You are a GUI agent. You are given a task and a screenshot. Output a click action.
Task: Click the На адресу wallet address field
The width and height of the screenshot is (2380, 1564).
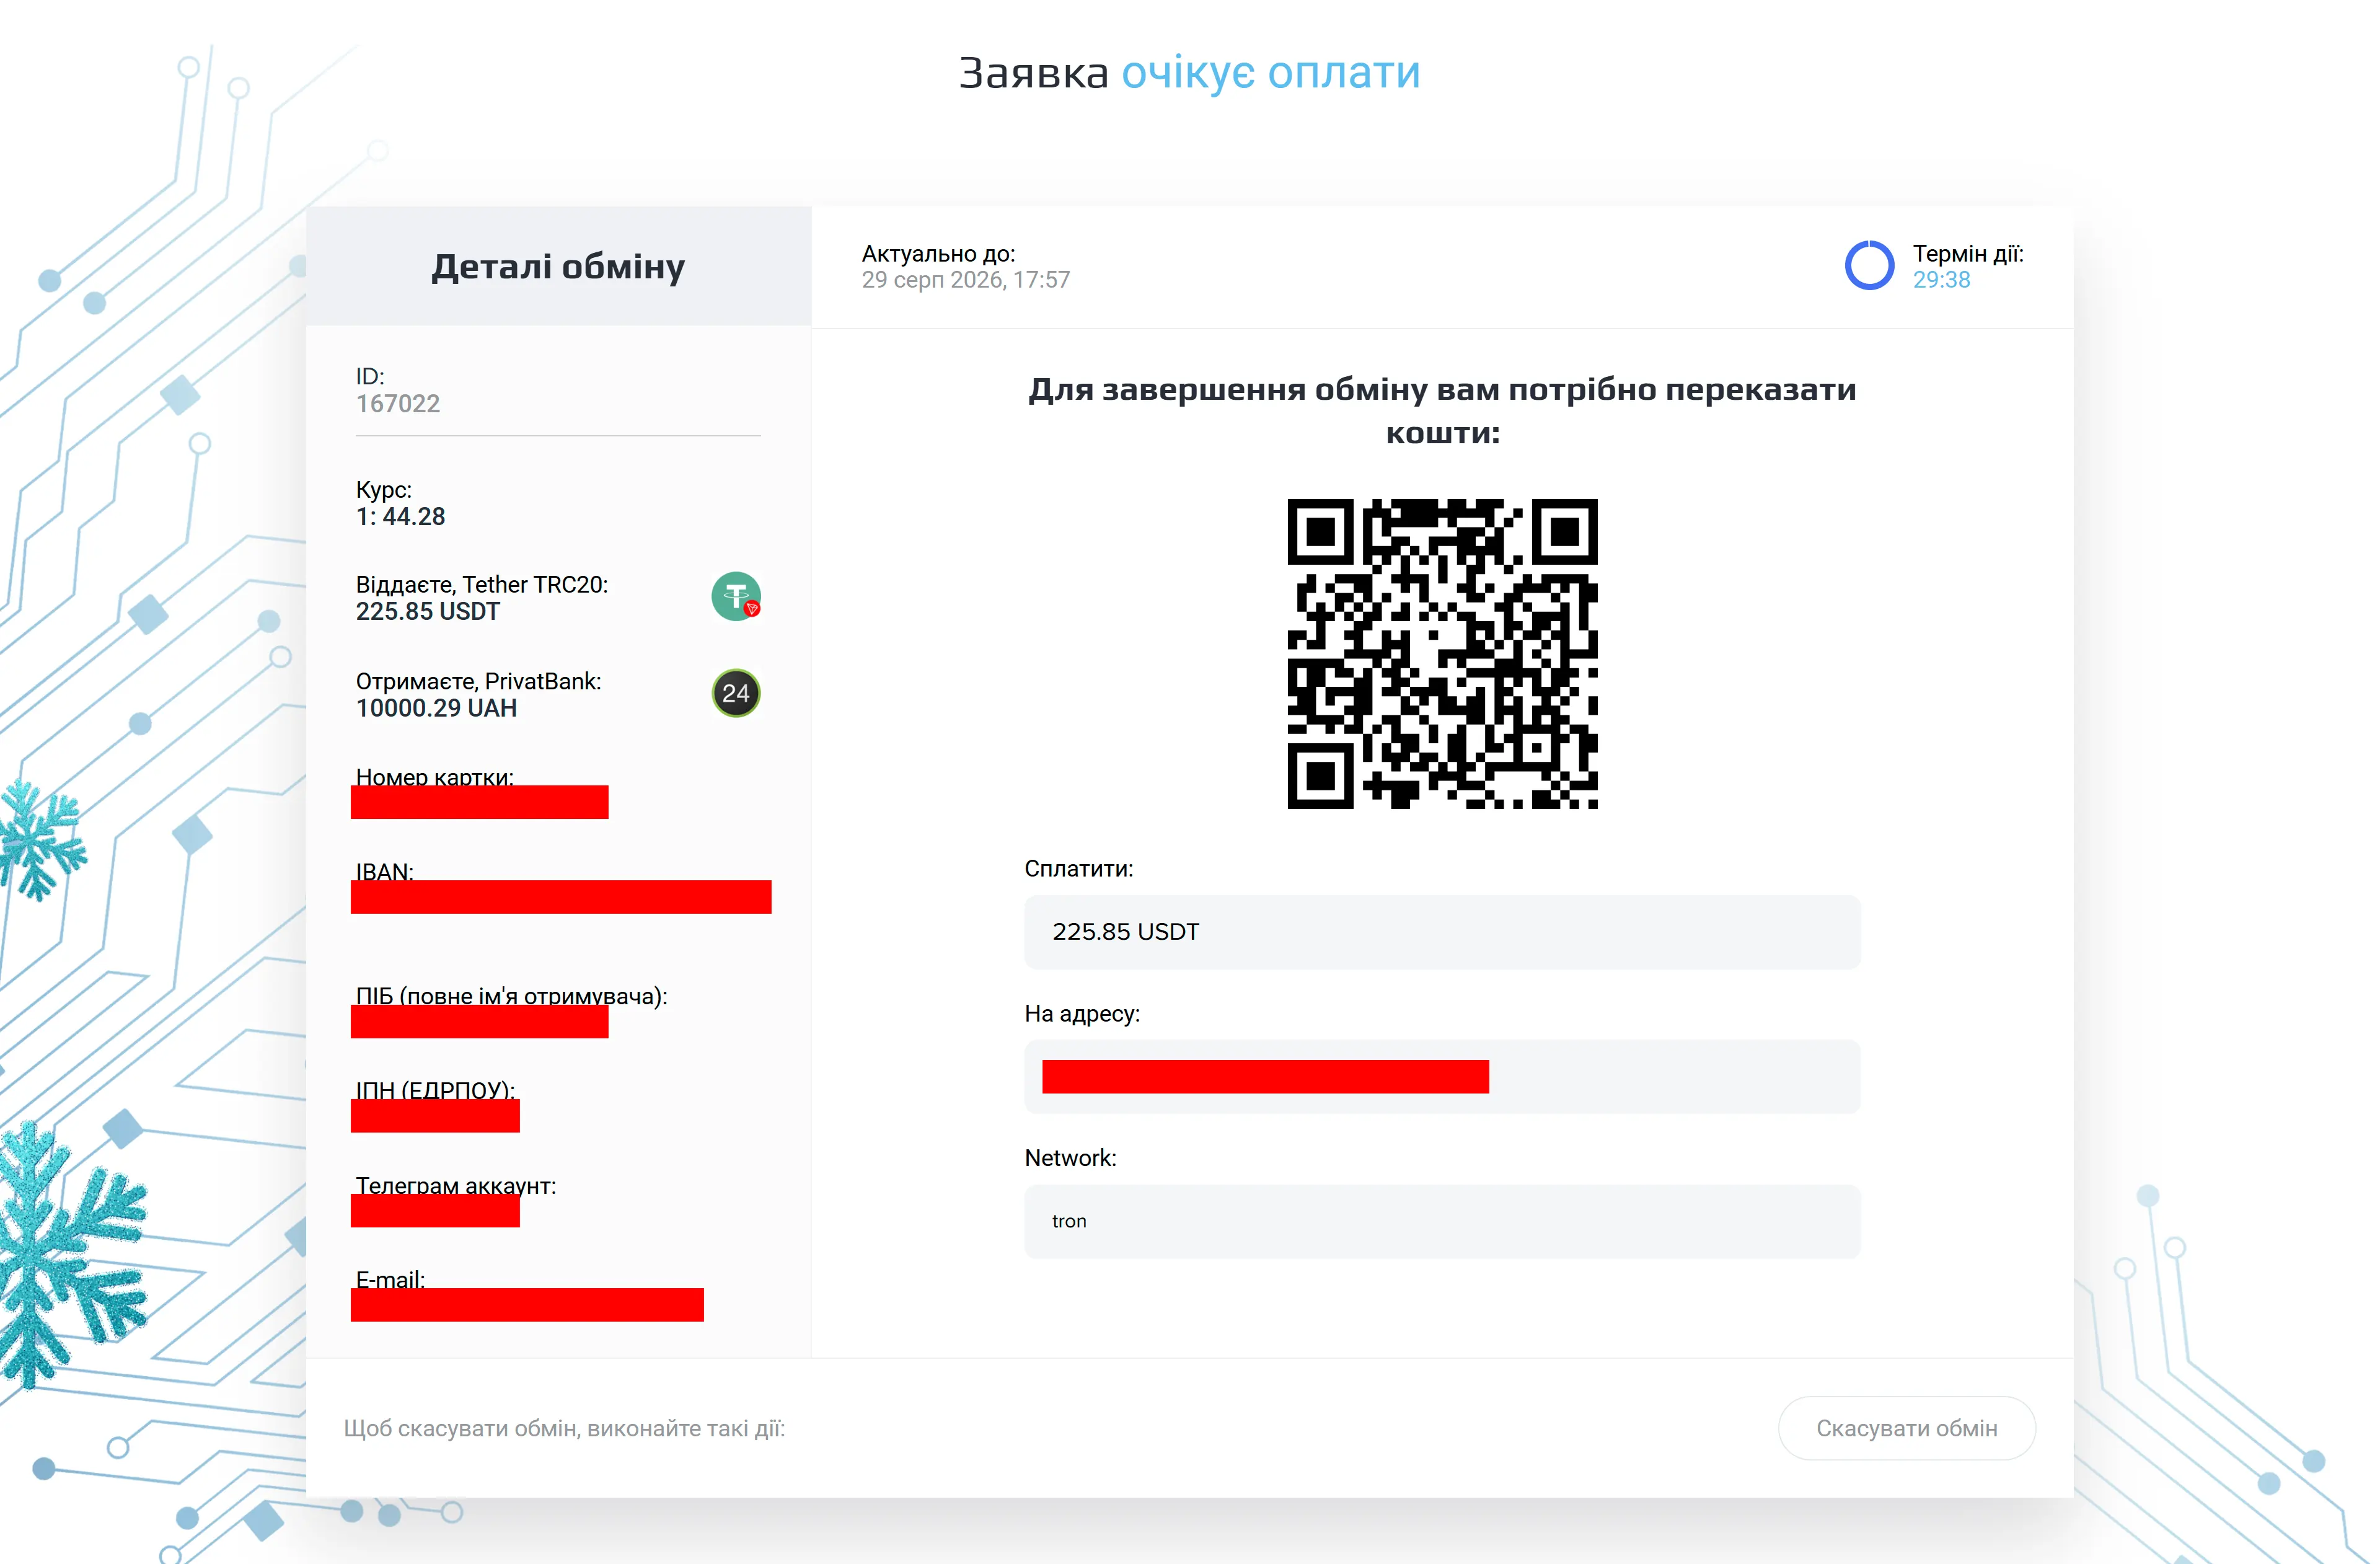click(x=1442, y=1077)
